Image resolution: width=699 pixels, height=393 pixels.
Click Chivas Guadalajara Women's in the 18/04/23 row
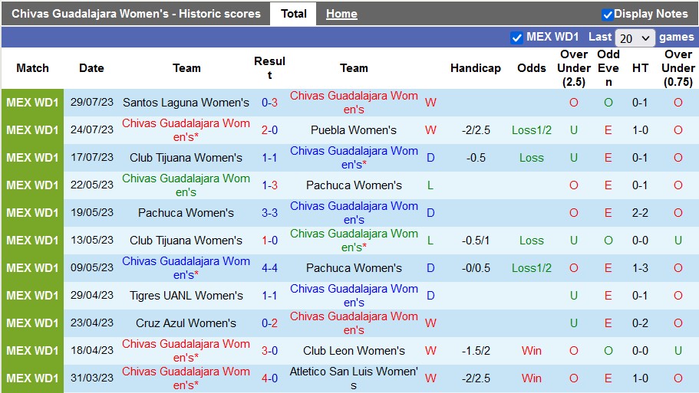[x=186, y=351]
